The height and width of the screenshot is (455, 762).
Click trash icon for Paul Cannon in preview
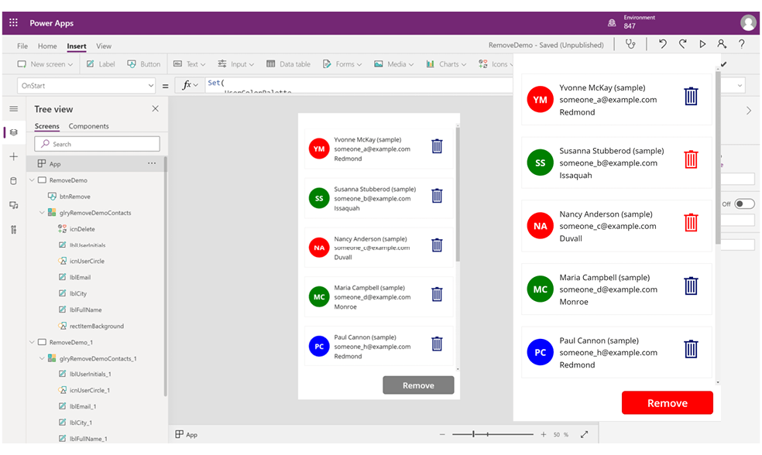point(691,349)
